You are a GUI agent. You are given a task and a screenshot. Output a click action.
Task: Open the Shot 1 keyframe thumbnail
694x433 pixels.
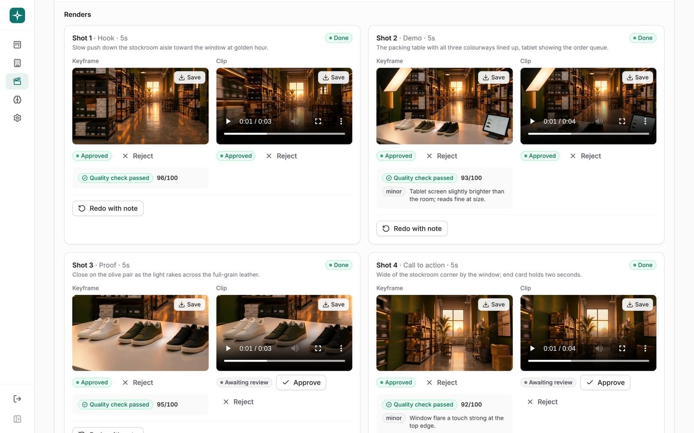coord(140,106)
